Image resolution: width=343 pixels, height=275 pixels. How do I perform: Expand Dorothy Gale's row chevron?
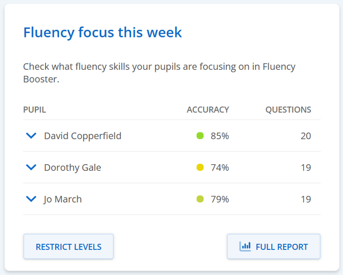point(31,167)
